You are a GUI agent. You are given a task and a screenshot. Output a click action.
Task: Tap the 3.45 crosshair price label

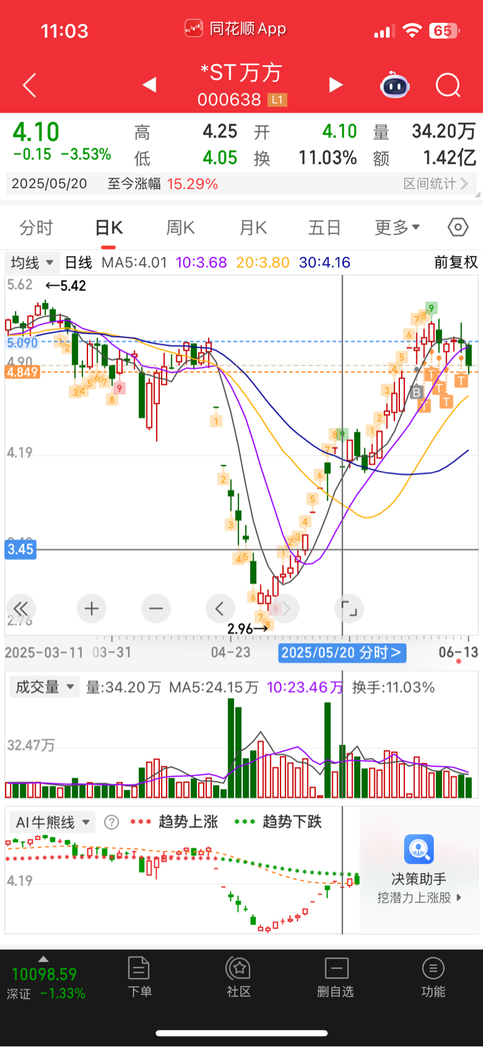tap(20, 549)
